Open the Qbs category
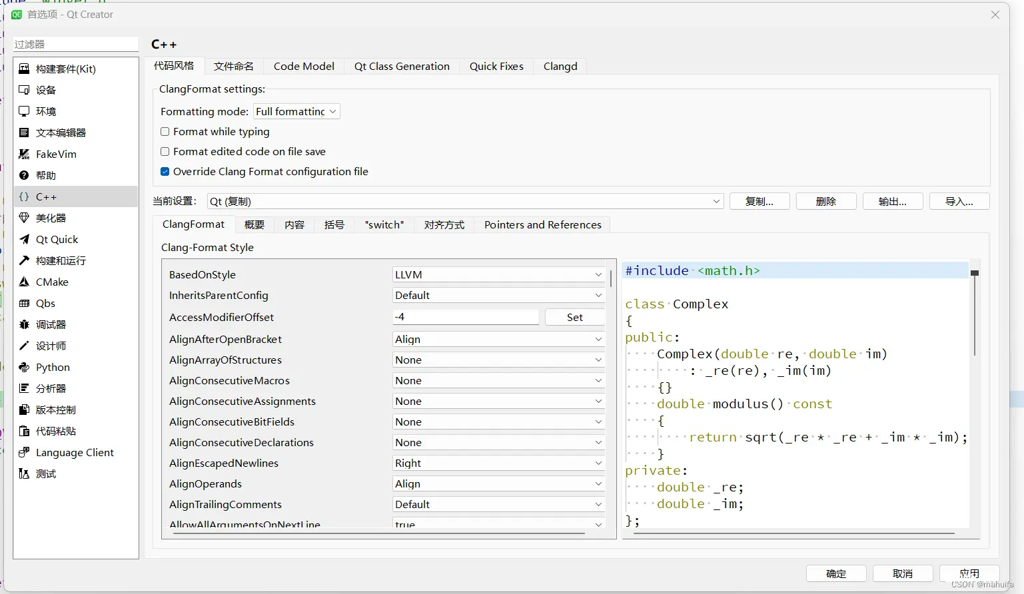1024x594 pixels. (x=75, y=303)
